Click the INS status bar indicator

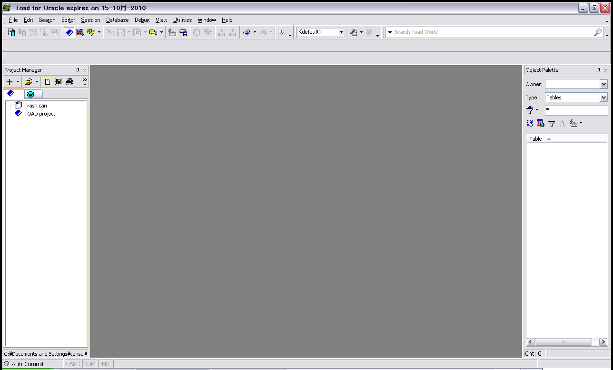105,364
